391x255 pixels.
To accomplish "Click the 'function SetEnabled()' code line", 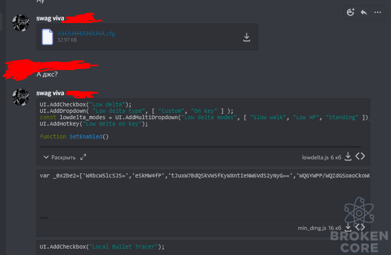I will pos(74,136).
